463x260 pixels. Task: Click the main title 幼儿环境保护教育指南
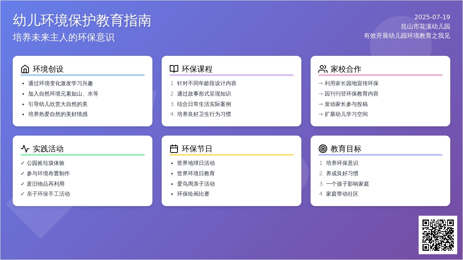pyautogui.click(x=82, y=20)
